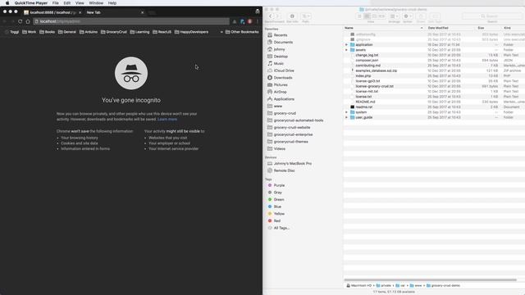Open the View menu

pos(80,3)
